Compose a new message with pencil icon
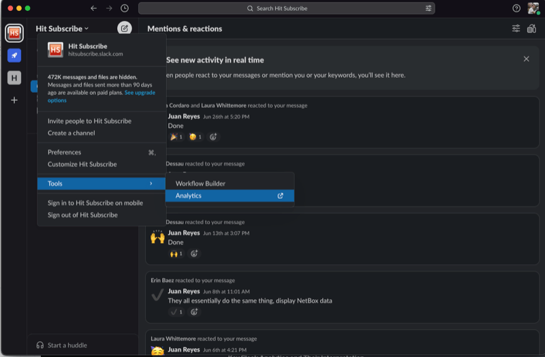 pyautogui.click(x=125, y=28)
